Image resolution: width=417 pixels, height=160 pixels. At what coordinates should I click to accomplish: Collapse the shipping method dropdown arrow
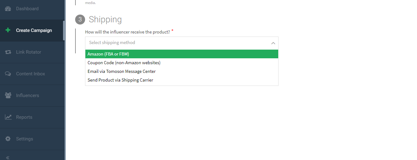coord(273,43)
